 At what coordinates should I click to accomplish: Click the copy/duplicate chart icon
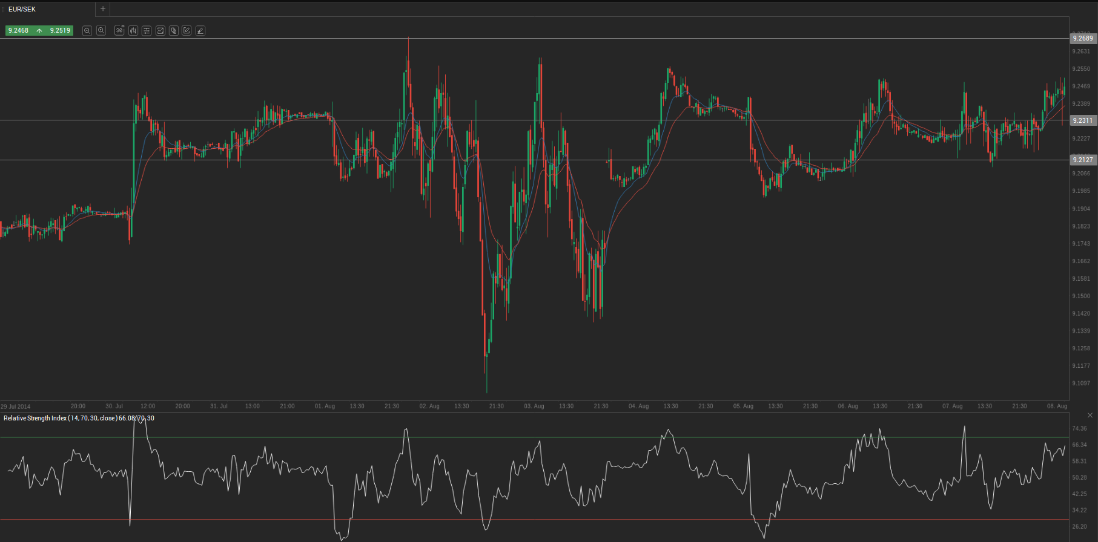174,31
